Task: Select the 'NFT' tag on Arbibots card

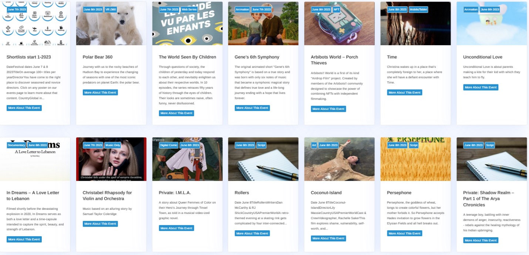Action: pos(336,10)
